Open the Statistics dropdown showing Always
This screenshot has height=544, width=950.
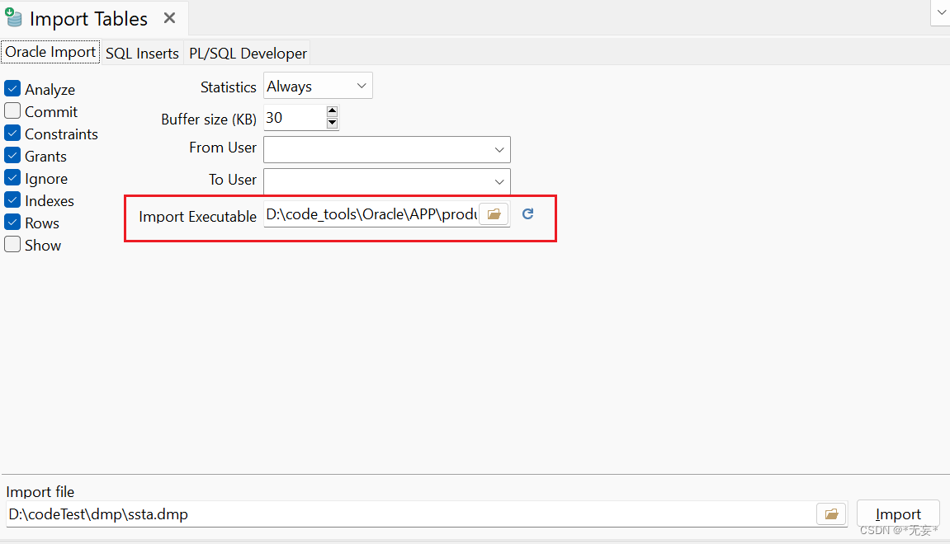pyautogui.click(x=361, y=85)
